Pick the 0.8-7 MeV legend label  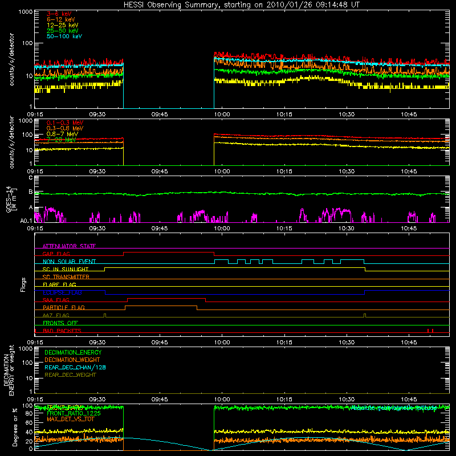pyautogui.click(x=62, y=134)
